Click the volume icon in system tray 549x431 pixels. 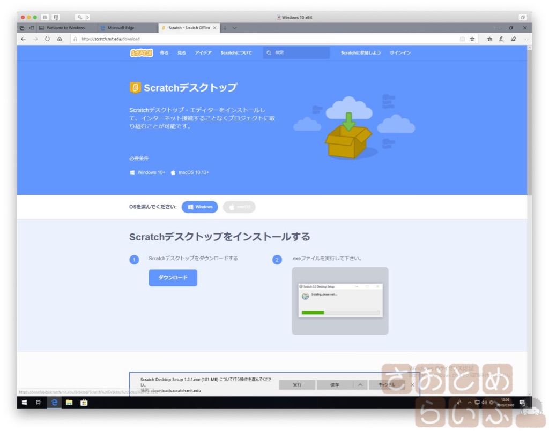[484, 402]
